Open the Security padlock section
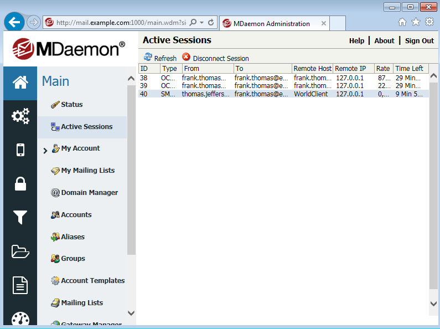This screenshot has width=440, height=329. [x=20, y=184]
